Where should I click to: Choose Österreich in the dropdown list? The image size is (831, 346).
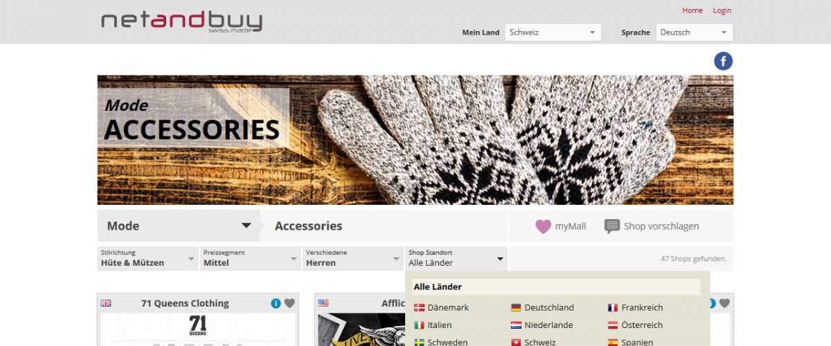click(635, 325)
